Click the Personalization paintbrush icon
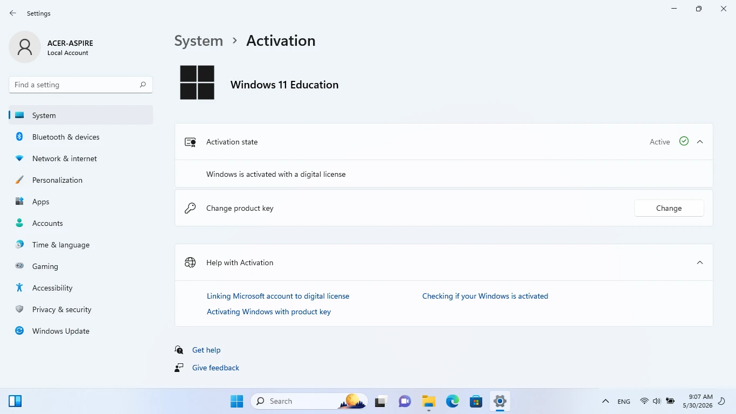The height and width of the screenshot is (414, 736). click(19, 180)
